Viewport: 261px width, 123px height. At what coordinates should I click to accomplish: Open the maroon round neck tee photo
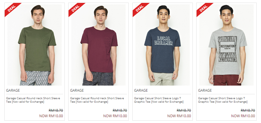[99, 45]
